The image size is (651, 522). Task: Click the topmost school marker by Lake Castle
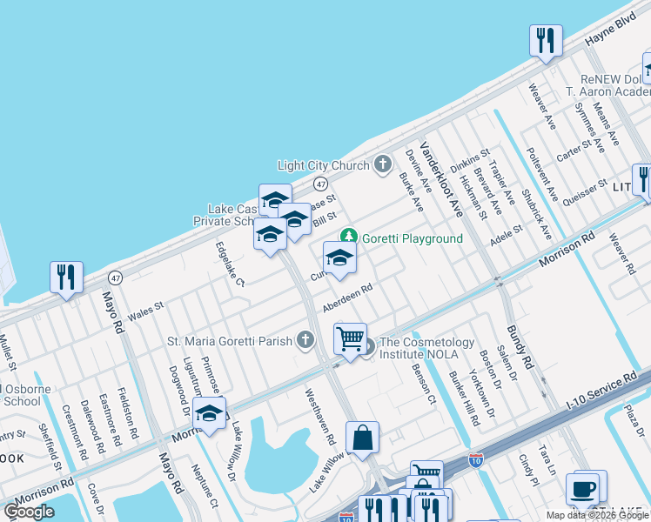[275, 198]
